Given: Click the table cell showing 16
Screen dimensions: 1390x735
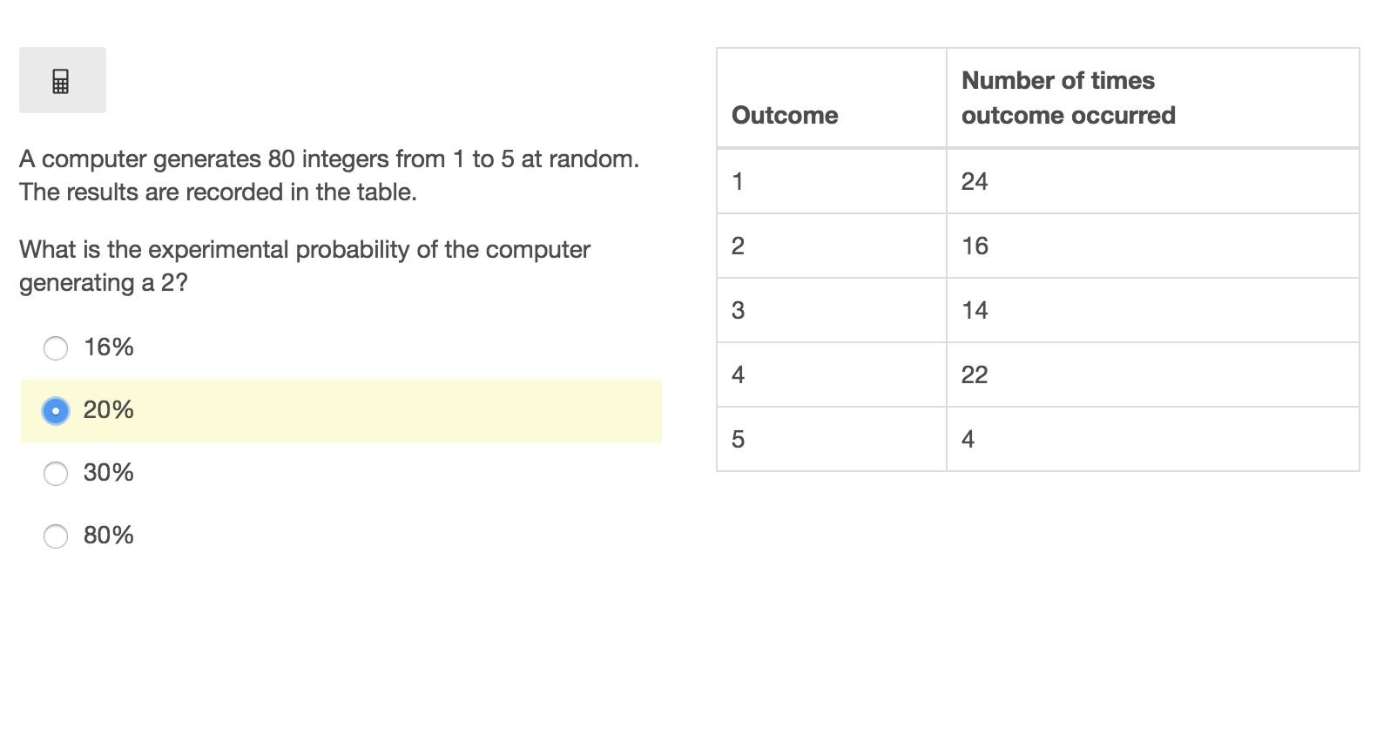Looking at the screenshot, I should click(x=1153, y=246).
